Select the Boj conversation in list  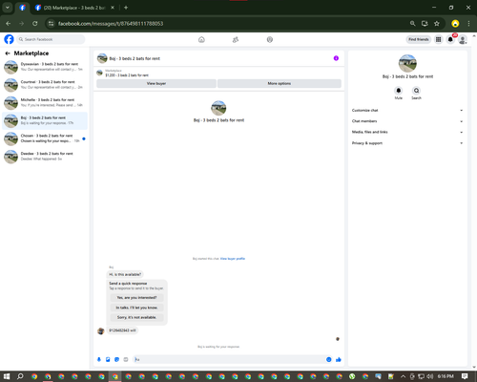point(45,120)
